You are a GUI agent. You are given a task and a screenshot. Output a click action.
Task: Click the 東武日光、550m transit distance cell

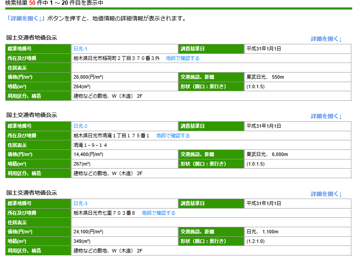[265, 77]
